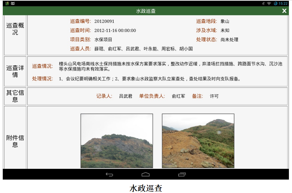The width and height of the screenshot is (292, 193).
Task: Tap the 水政巡查 title bar text
Action: pyautogui.click(x=146, y=11)
